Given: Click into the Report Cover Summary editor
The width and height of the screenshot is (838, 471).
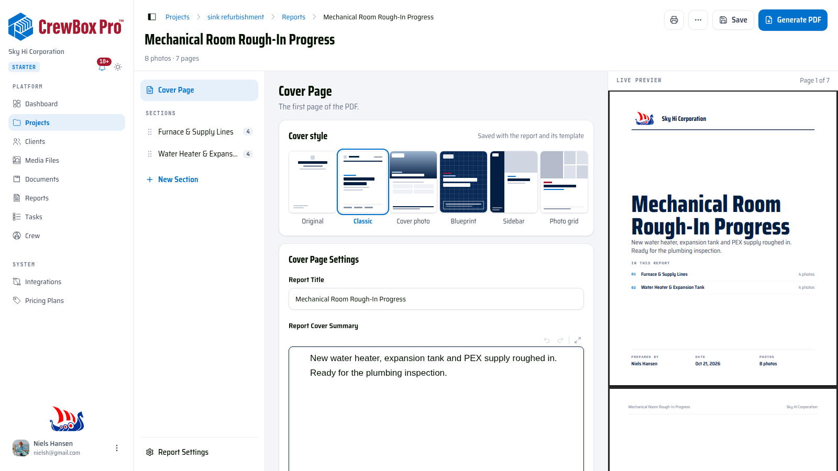Looking at the screenshot, I should click(x=436, y=408).
